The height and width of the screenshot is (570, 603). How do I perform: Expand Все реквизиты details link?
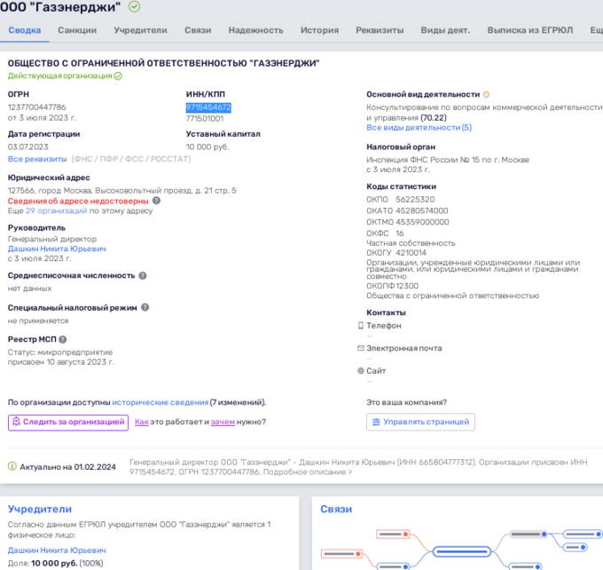(37, 159)
